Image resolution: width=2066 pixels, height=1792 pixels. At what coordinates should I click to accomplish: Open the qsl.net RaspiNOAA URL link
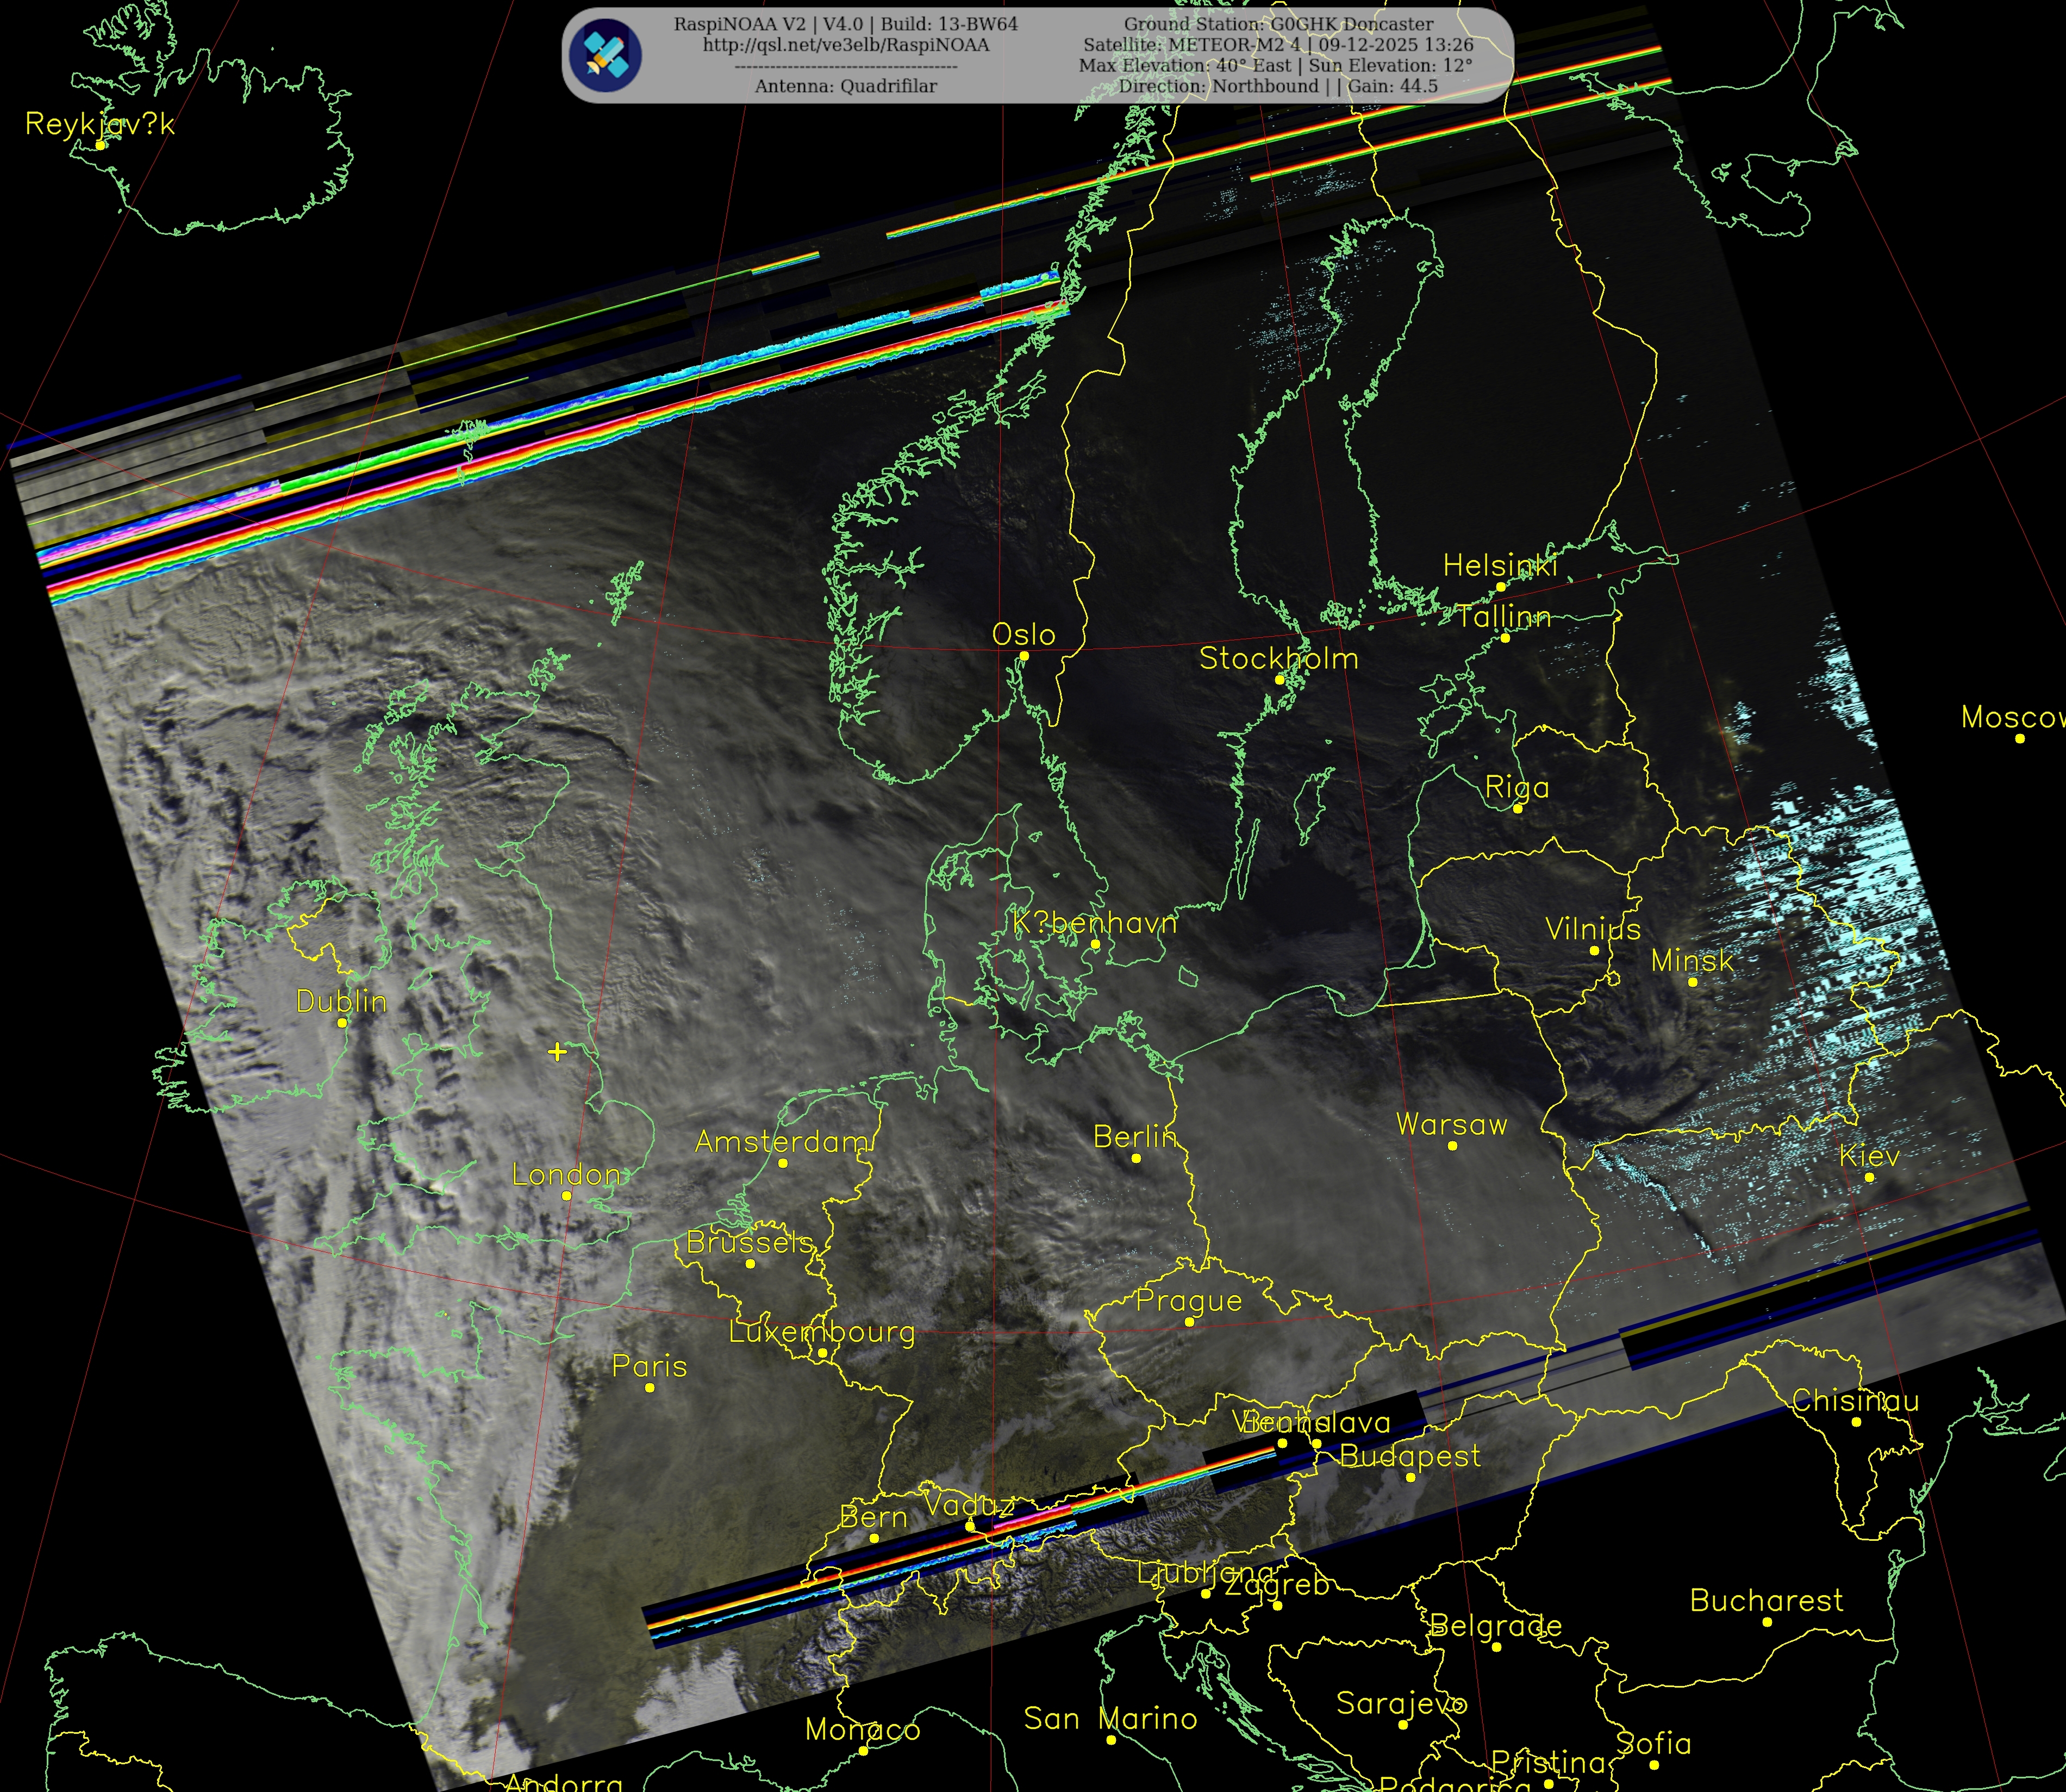click(x=846, y=45)
